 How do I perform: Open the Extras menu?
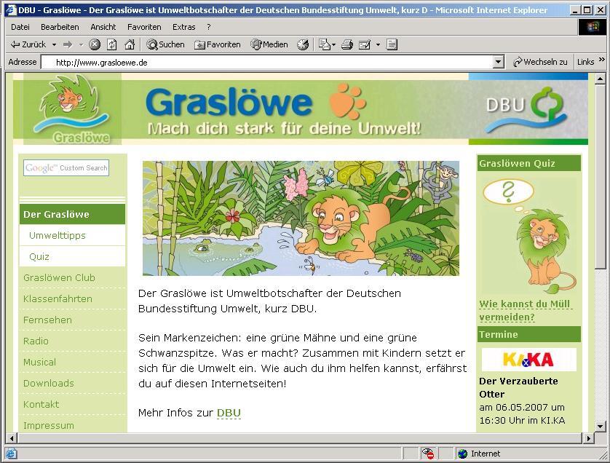184,27
